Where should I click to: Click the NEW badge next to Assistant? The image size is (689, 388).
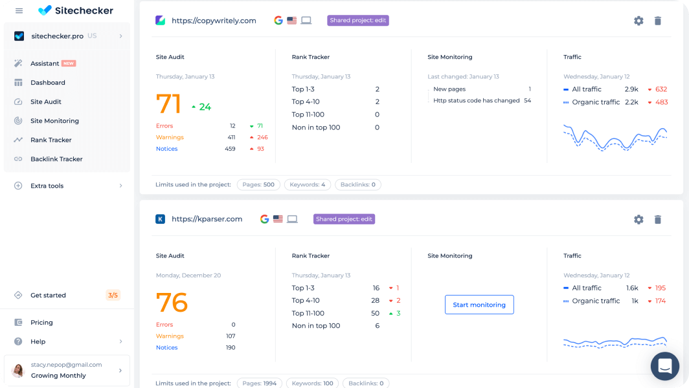(69, 63)
